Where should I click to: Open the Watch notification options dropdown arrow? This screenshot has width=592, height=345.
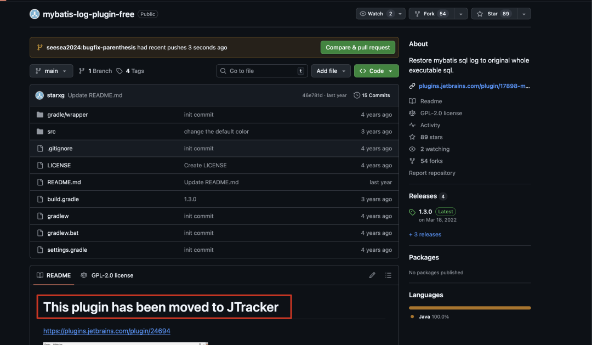point(400,14)
